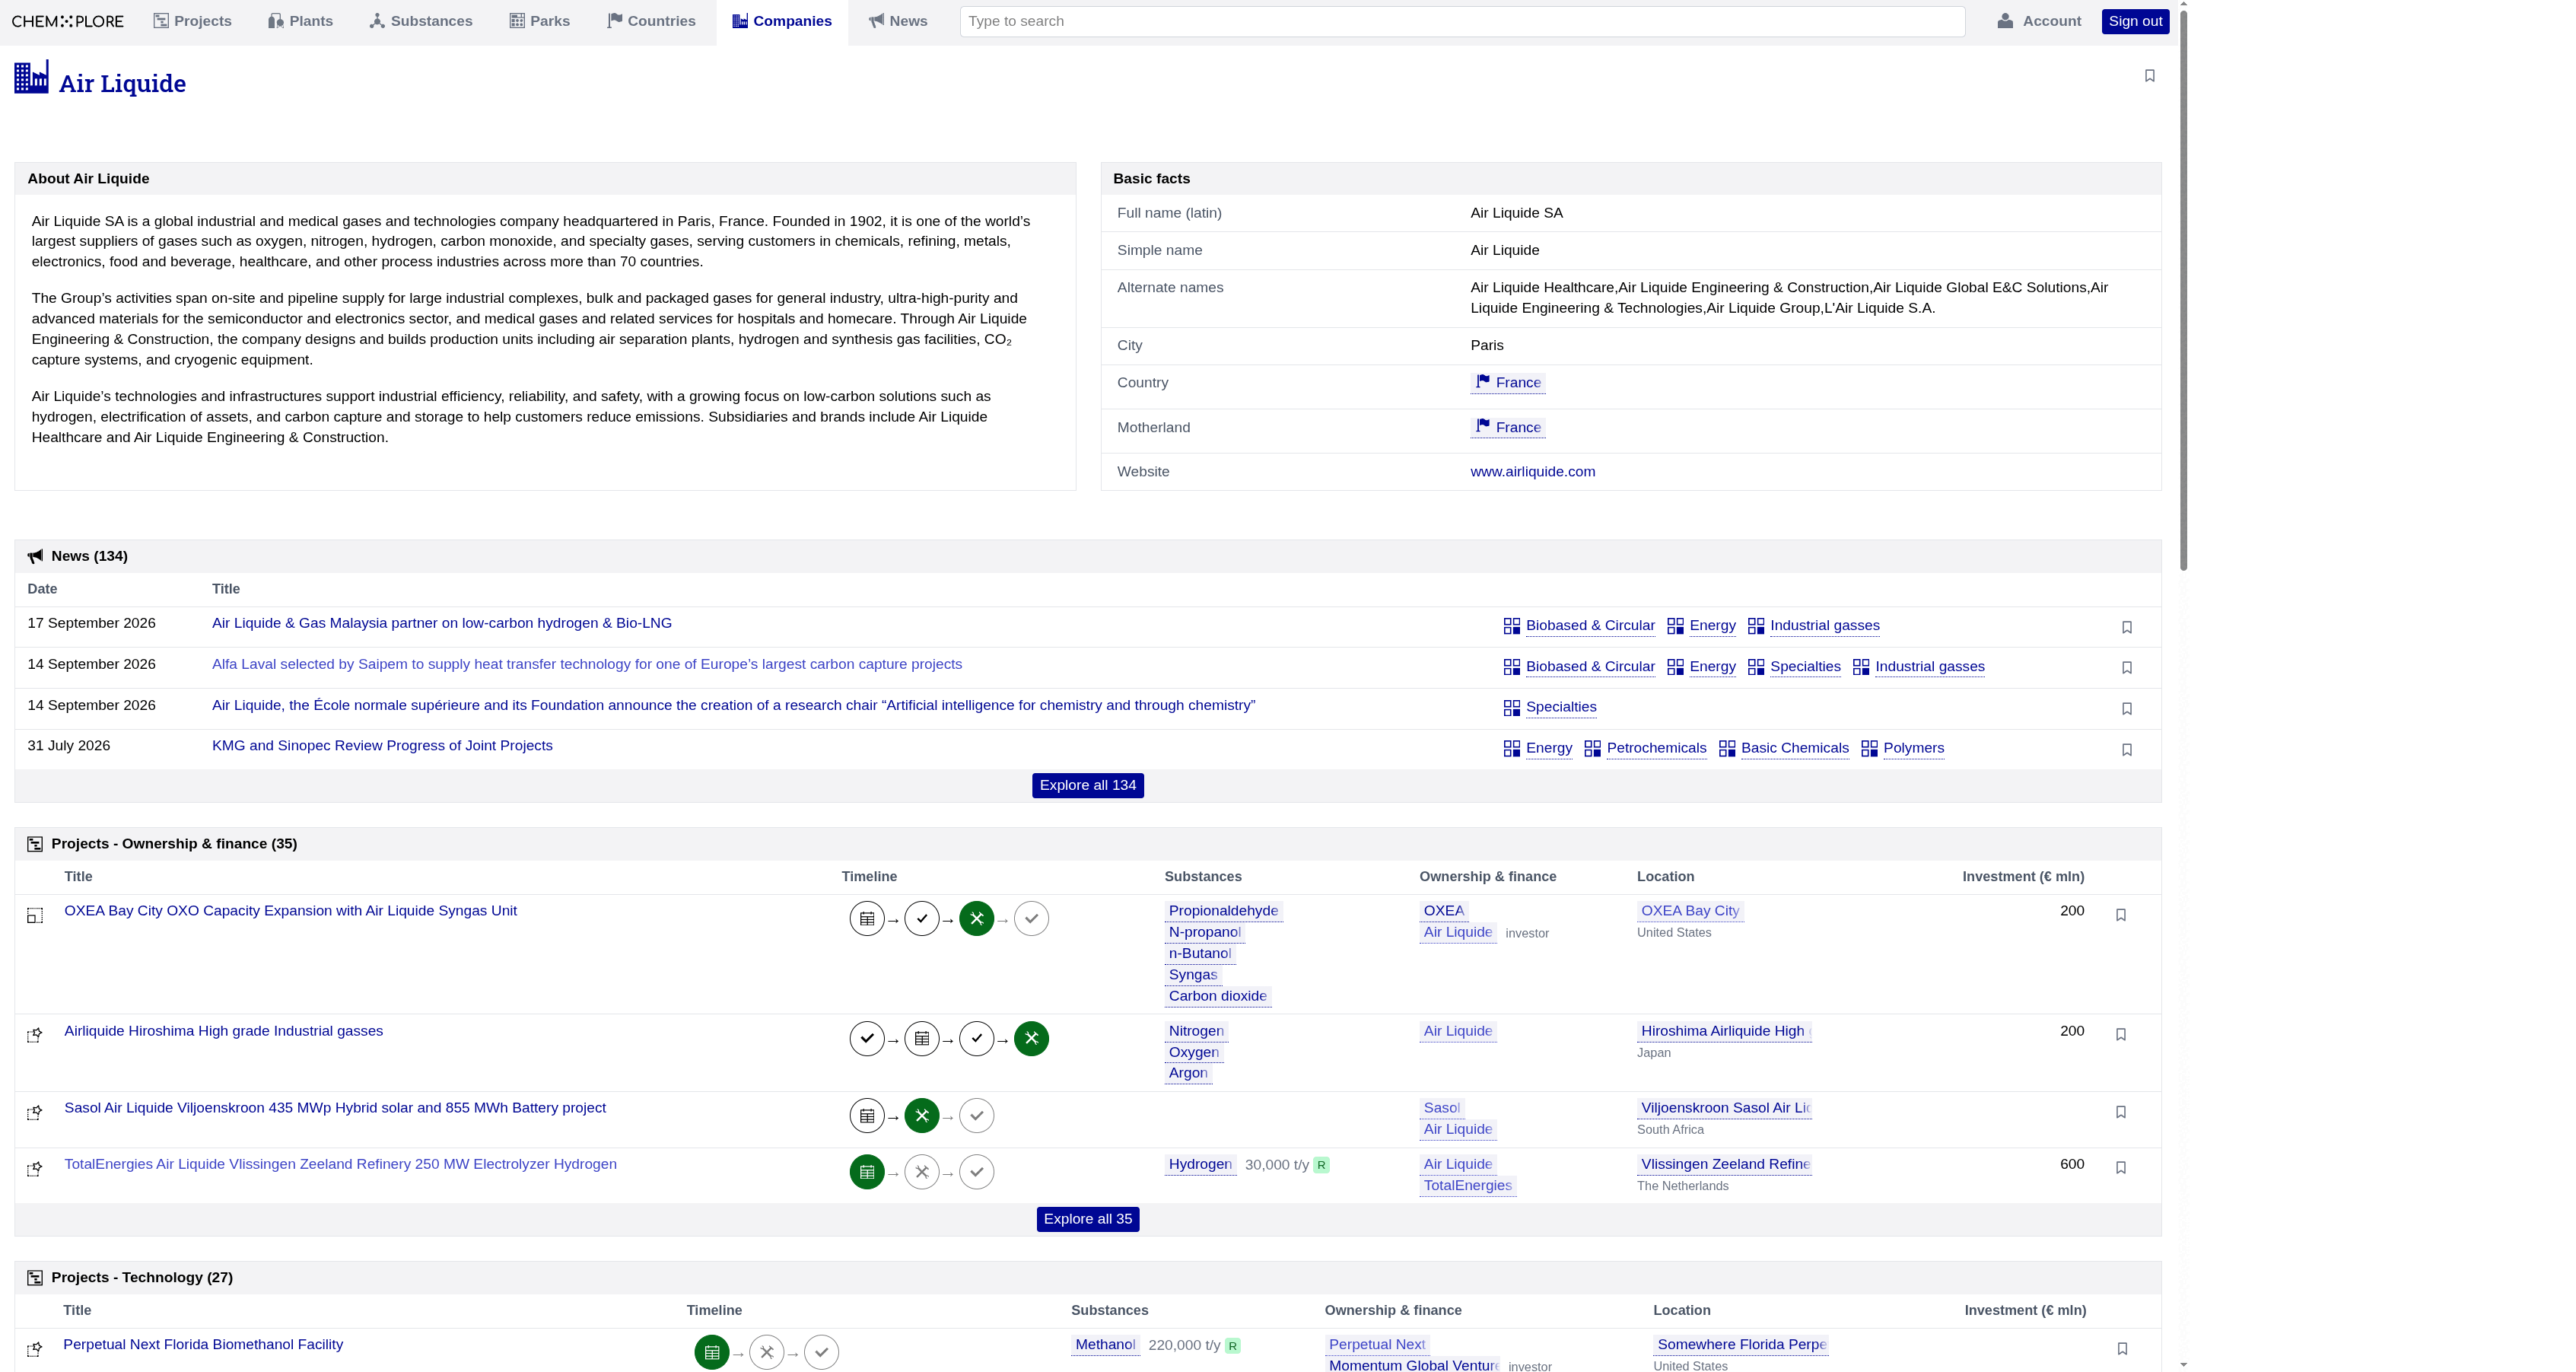Click the project type icon beside TotalEnergies Vlissingen
The image size is (2576, 1372).
coord(35,1168)
